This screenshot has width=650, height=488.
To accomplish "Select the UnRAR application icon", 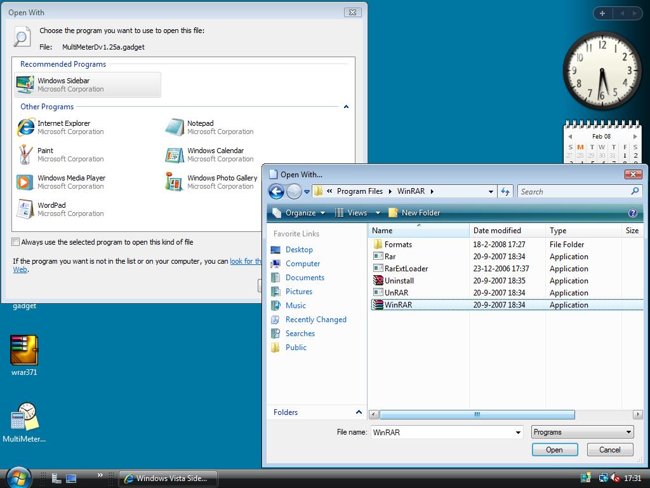I will 378,292.
